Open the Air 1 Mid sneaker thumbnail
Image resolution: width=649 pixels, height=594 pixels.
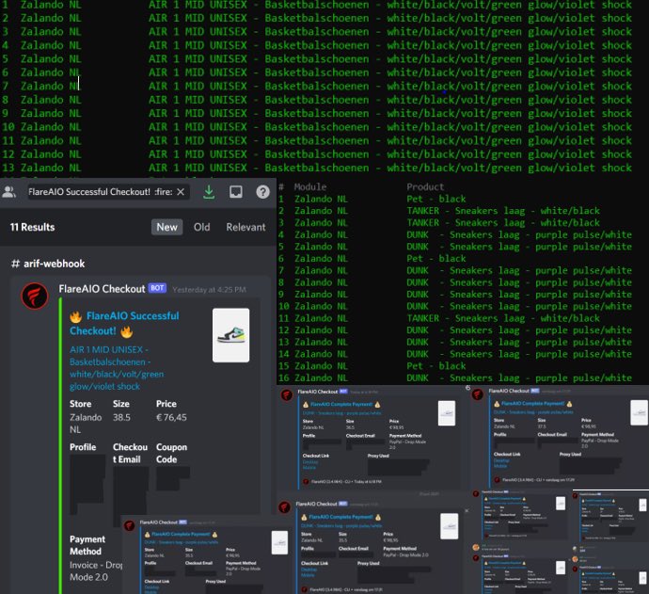[231, 335]
